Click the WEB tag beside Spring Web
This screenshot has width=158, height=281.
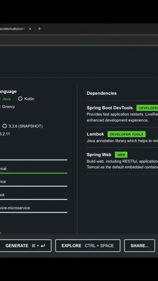(x=121, y=155)
